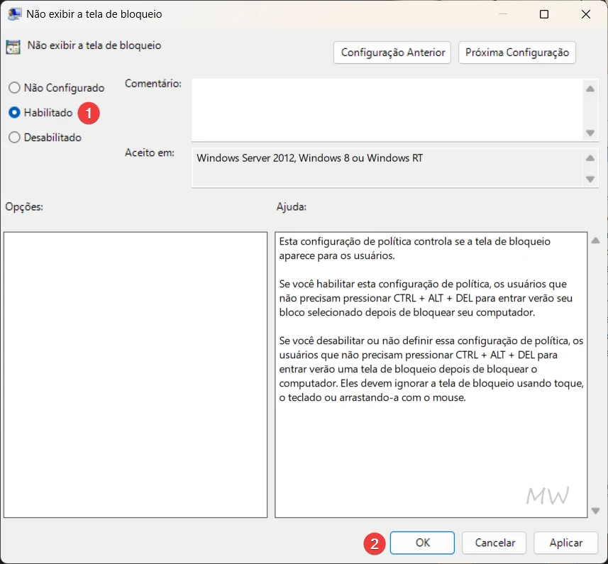Click the policy icon beside the setting title
608x564 pixels.
point(12,45)
